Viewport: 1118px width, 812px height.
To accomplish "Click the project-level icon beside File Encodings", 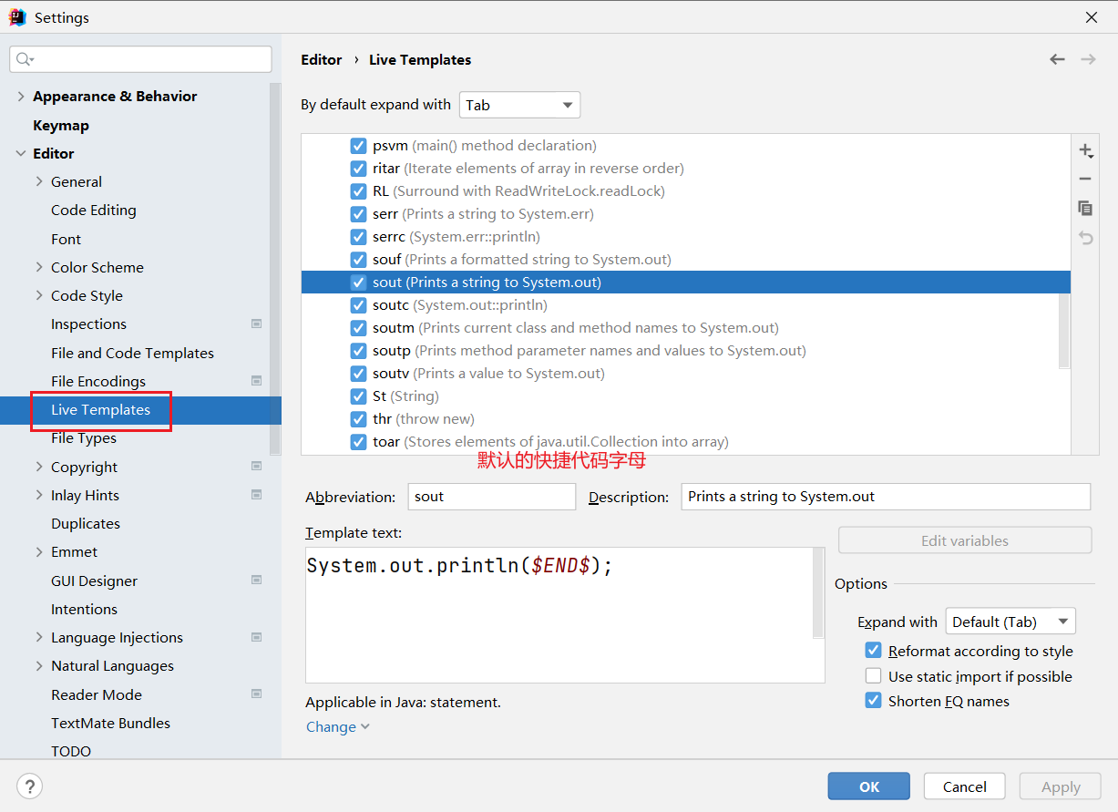I will point(256,381).
